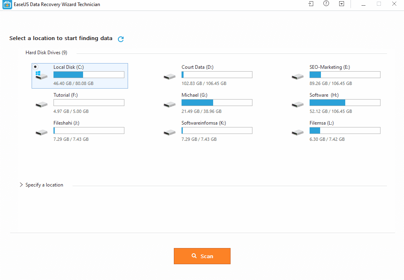Pick the Fileshahi (J:) drive icon
The image size is (404, 280).
tap(41, 133)
